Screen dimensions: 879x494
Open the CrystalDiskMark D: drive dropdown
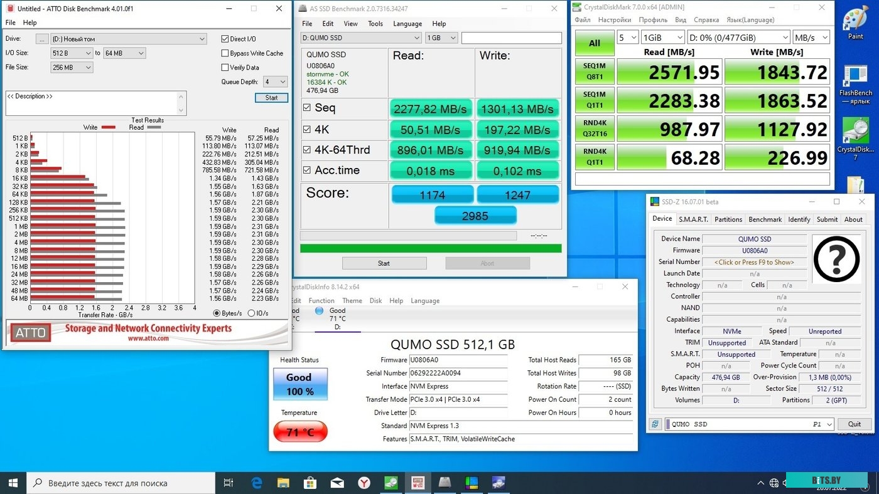pyautogui.click(x=738, y=38)
